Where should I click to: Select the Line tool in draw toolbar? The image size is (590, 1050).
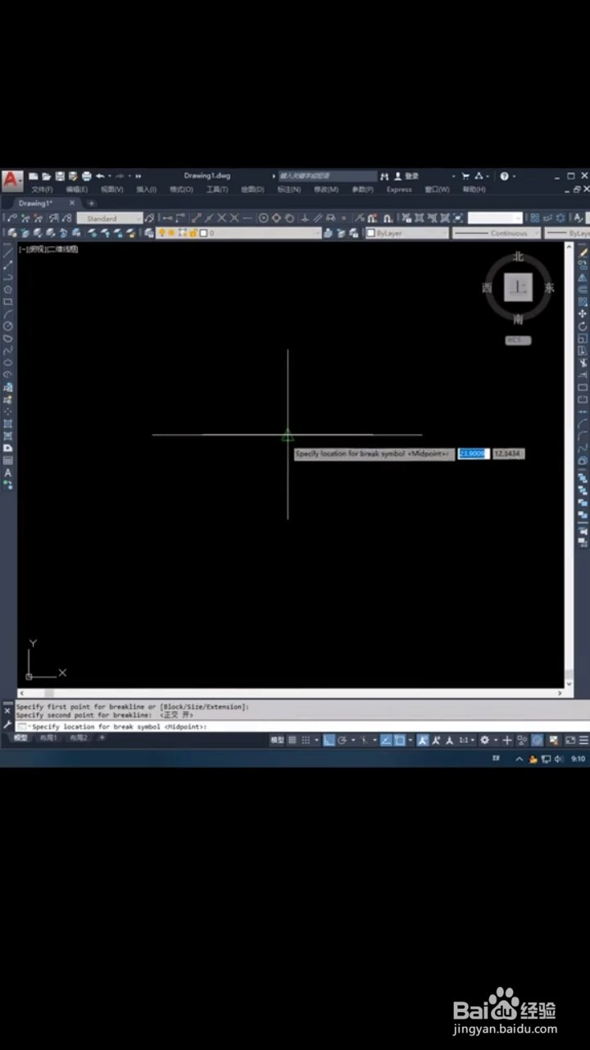8,253
